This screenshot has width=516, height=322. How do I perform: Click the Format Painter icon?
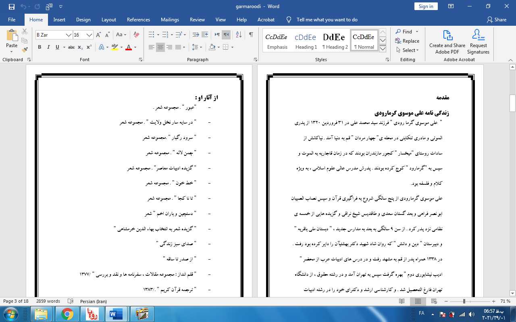[25, 50]
